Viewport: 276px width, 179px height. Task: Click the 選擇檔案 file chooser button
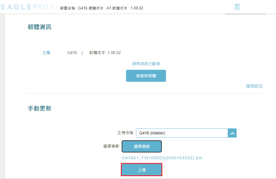point(142,146)
